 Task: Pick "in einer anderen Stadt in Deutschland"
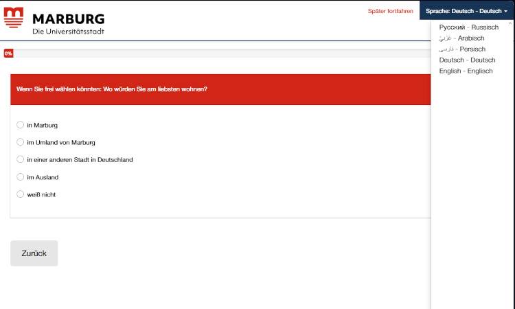(x=21, y=159)
